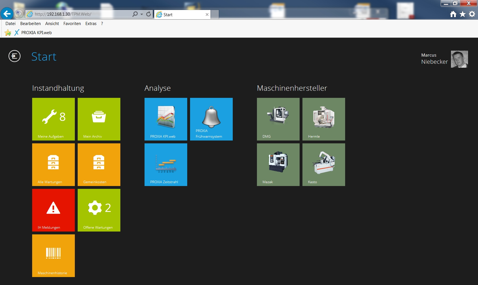
Task: Open the PROXIA Zeitstrahl tile
Action: pos(166,165)
